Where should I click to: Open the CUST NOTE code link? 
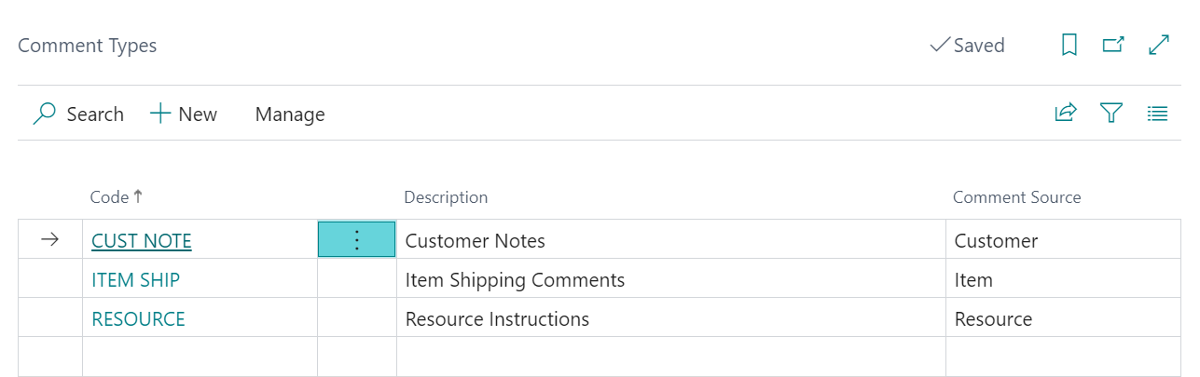tap(142, 241)
